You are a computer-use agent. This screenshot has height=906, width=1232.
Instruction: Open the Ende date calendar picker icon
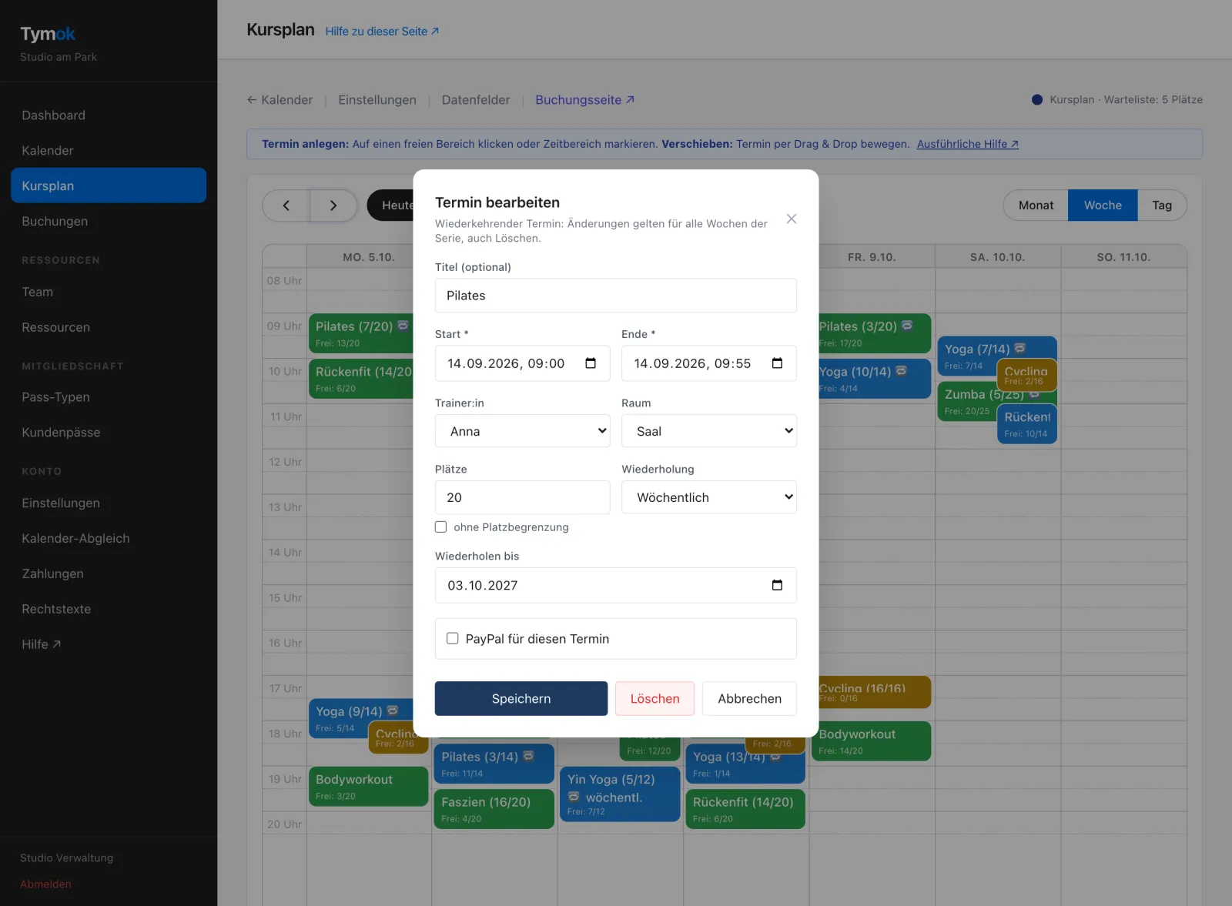[x=777, y=363]
